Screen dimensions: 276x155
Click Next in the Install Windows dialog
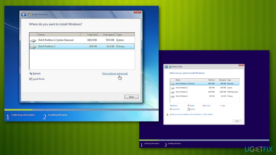131,97
